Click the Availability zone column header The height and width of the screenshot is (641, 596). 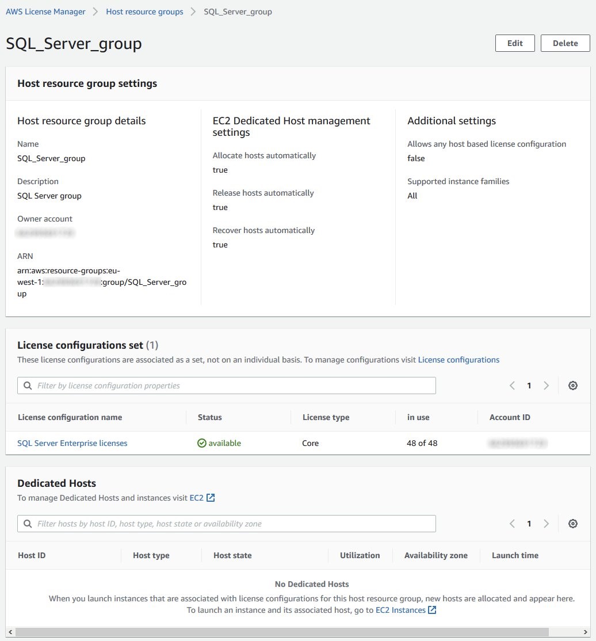coord(435,556)
